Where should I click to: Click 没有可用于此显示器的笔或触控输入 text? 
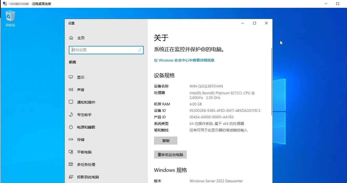pos(219,130)
